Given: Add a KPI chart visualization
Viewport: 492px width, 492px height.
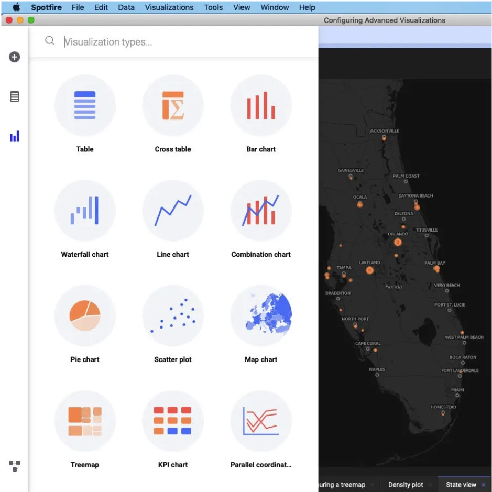Looking at the screenshot, I should click(x=173, y=421).
